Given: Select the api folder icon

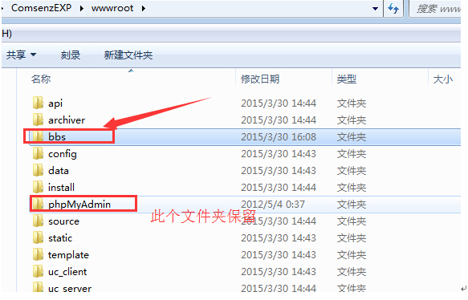Looking at the screenshot, I should click(x=38, y=103).
